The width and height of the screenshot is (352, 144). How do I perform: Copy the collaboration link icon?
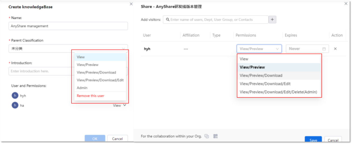[207, 136]
